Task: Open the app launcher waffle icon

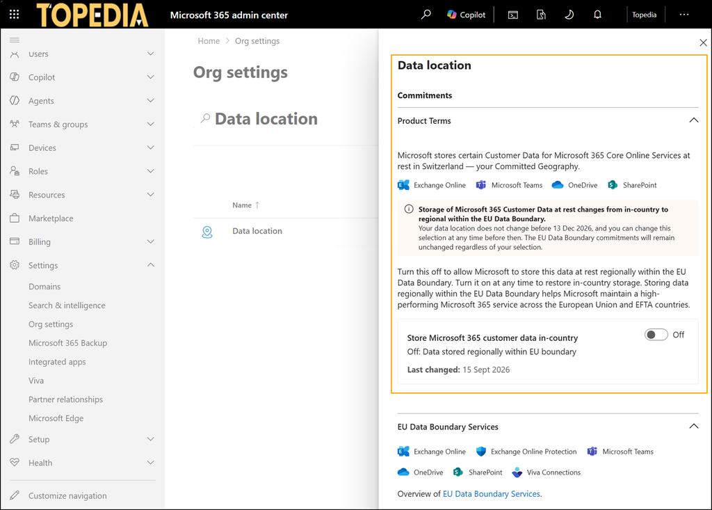Action: click(x=15, y=15)
